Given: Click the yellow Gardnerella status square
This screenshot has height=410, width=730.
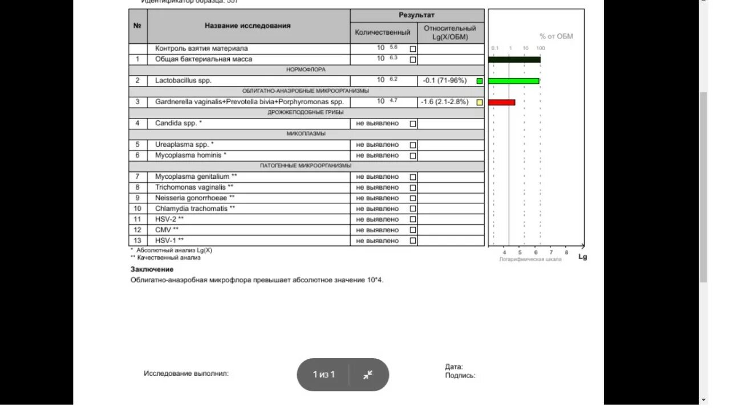Looking at the screenshot, I should [x=480, y=102].
